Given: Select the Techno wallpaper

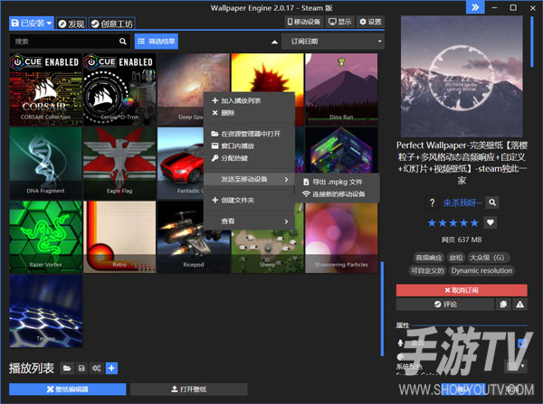Looking at the screenshot, I should coord(46,311).
